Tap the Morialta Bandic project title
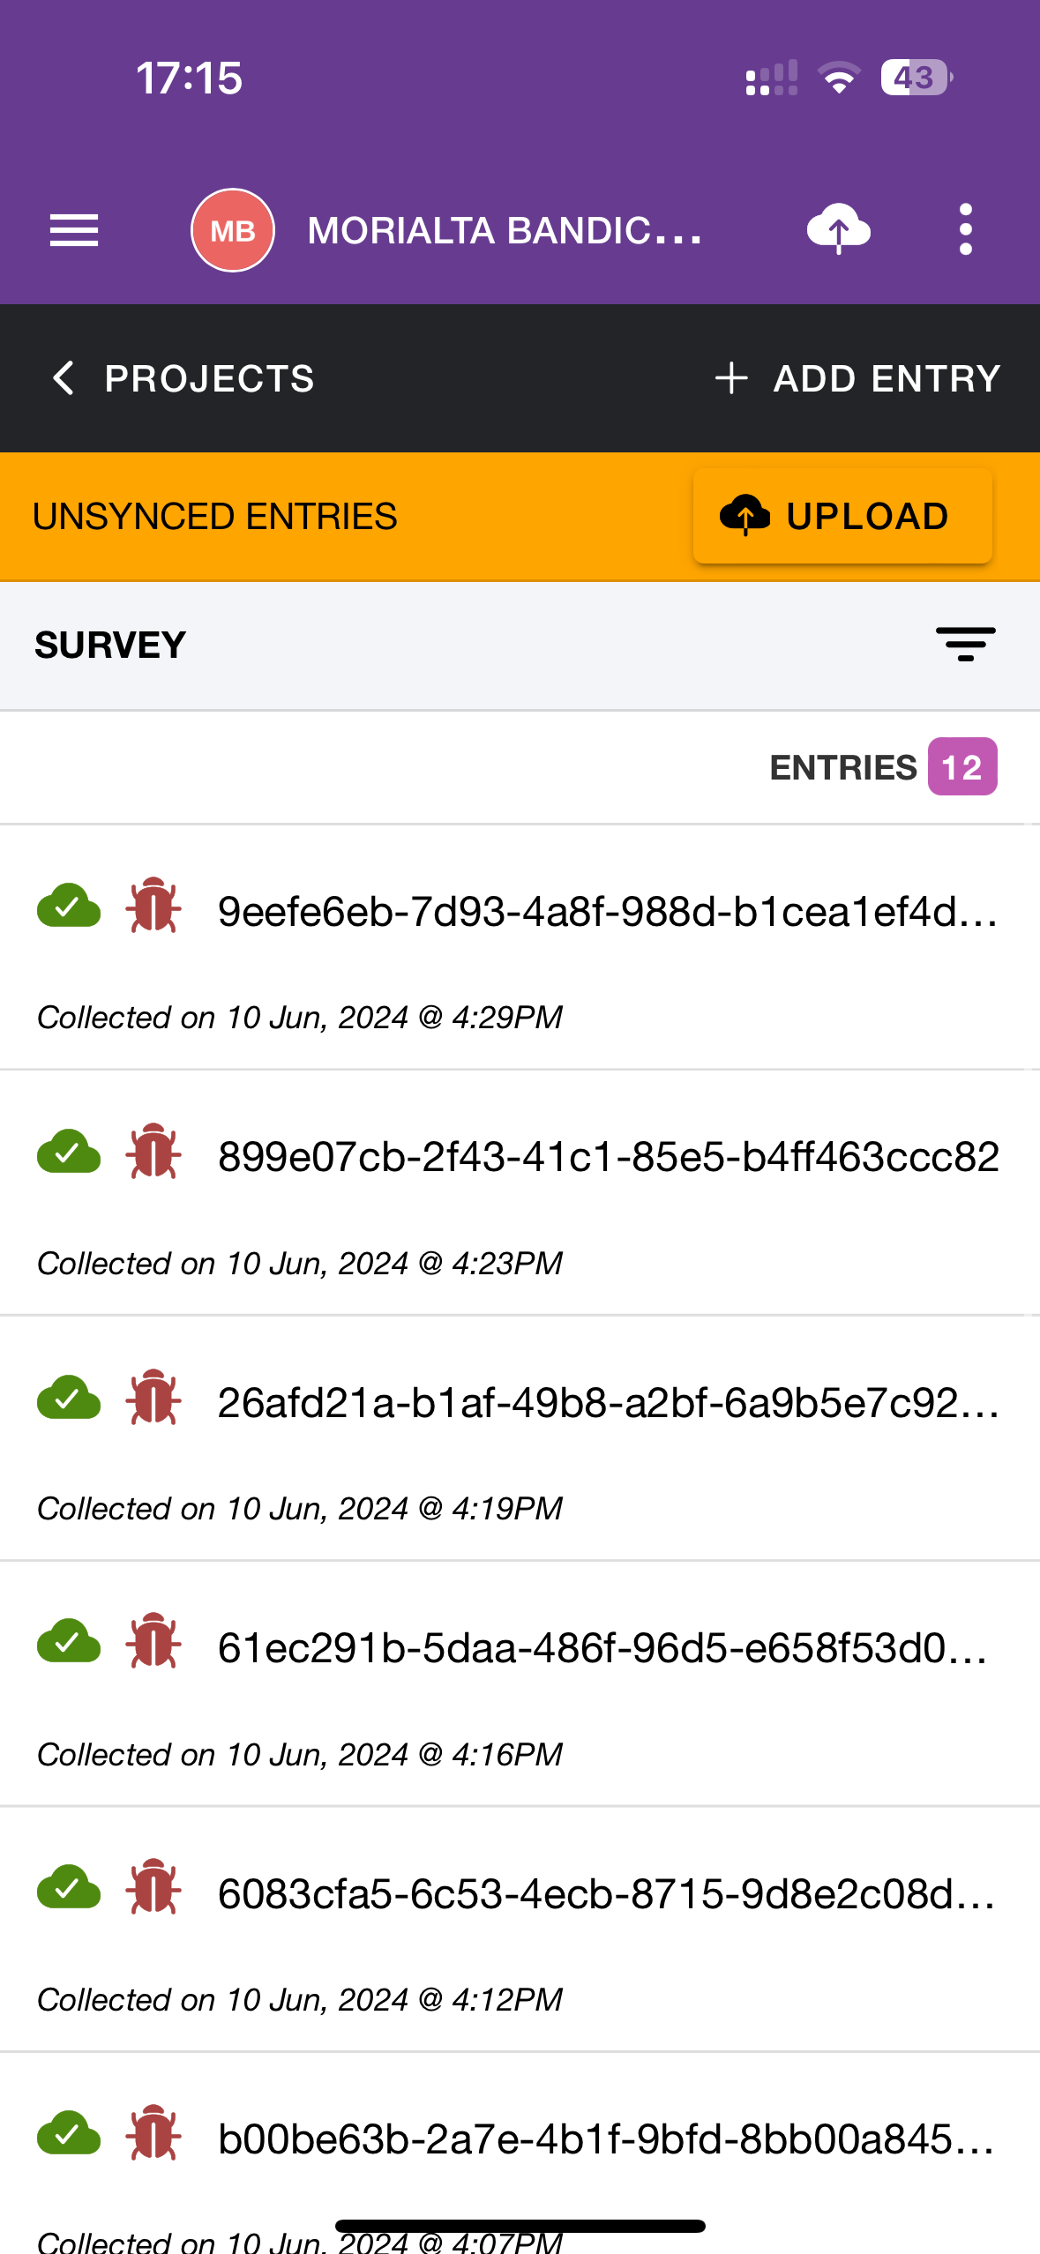 (505, 231)
